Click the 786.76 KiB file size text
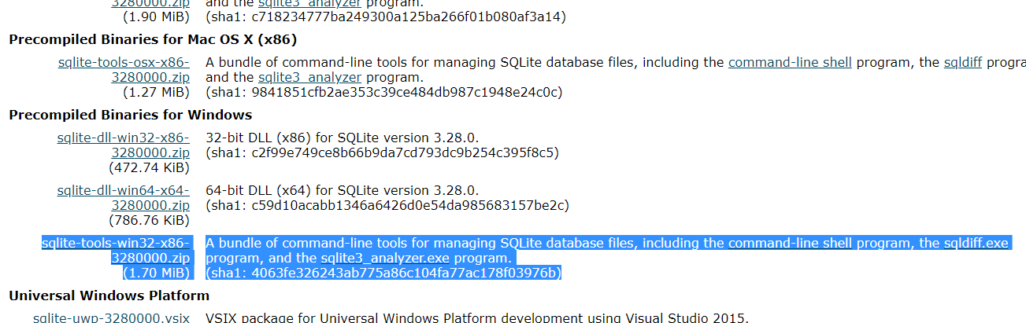The width and height of the screenshot is (1026, 323). coord(149,220)
